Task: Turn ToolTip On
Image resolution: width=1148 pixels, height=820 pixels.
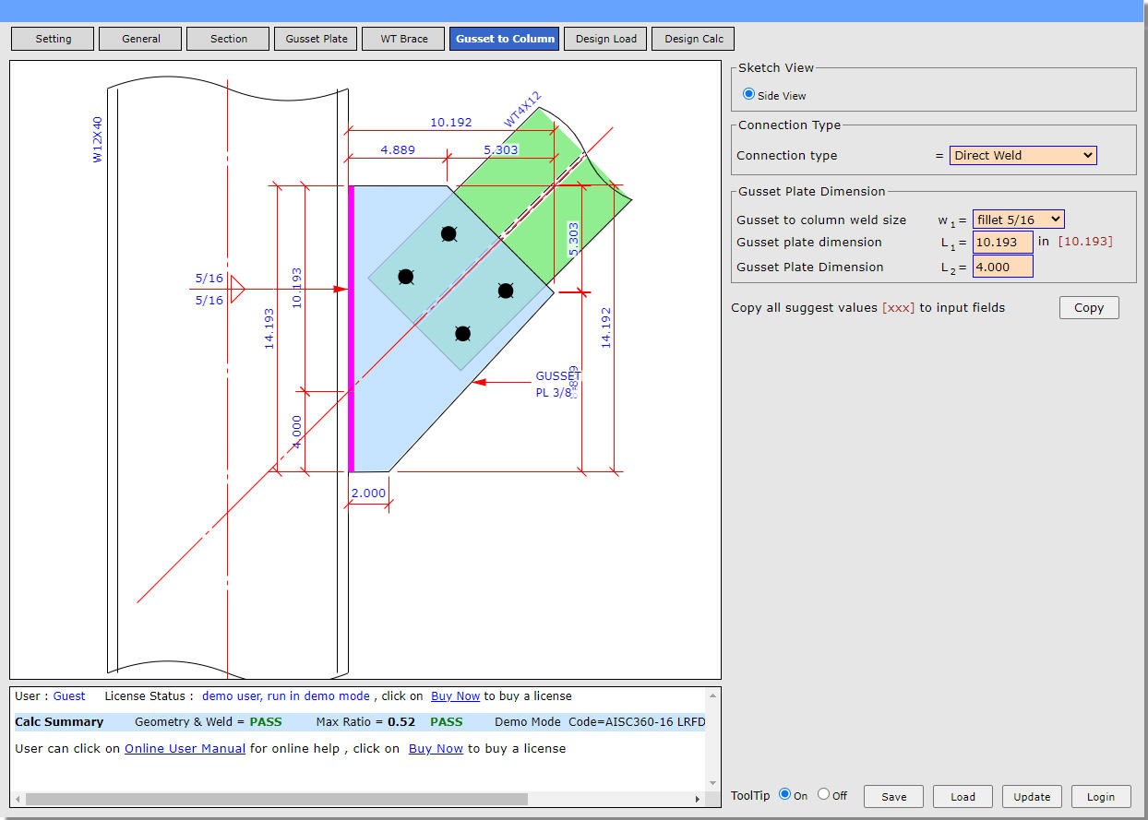Action: [785, 794]
